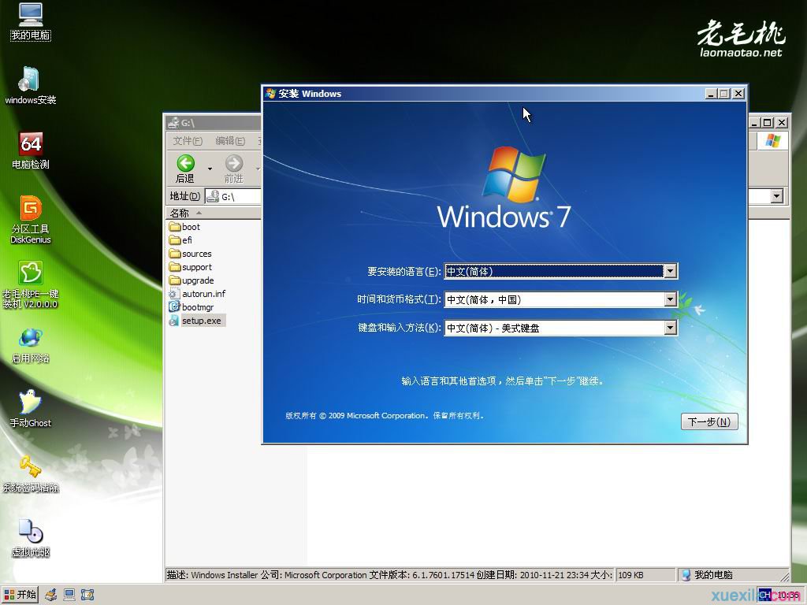Click the 启用网络 desktop icon
Viewport: 807px width, 605px height.
click(30, 339)
